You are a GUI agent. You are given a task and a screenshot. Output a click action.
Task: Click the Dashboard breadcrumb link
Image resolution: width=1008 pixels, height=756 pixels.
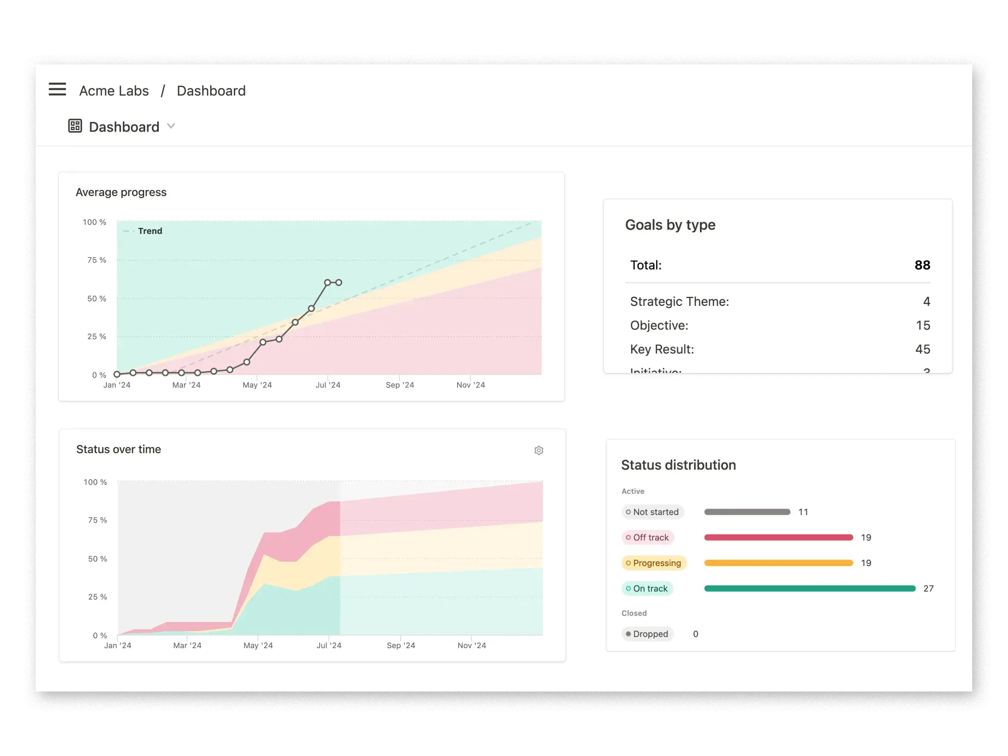click(211, 91)
